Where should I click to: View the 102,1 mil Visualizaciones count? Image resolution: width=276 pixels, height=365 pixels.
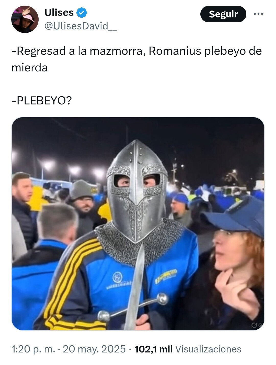tap(188, 349)
